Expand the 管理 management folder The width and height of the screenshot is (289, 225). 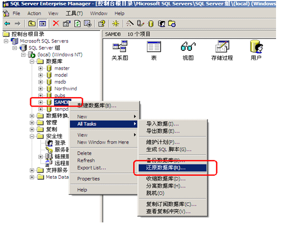32,123
